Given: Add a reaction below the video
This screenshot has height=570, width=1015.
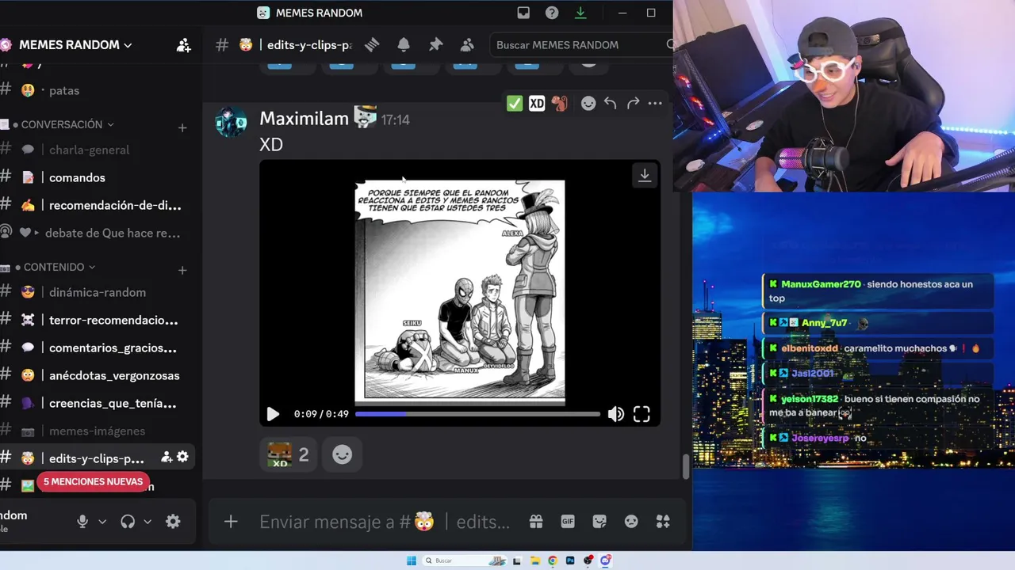Looking at the screenshot, I should (x=342, y=454).
